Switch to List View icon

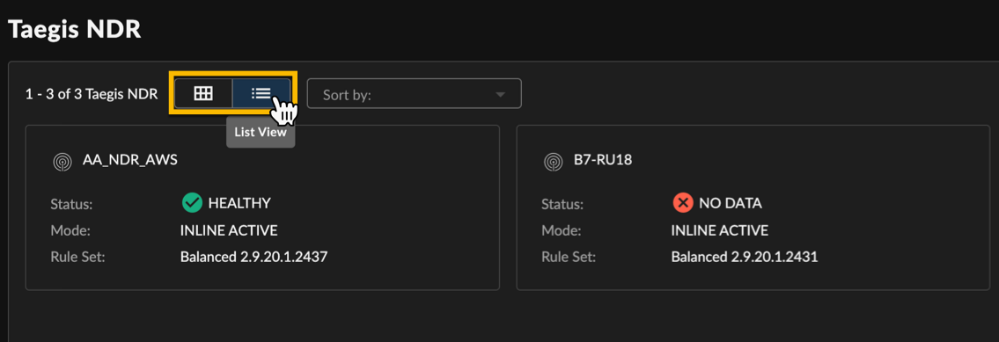(x=261, y=93)
